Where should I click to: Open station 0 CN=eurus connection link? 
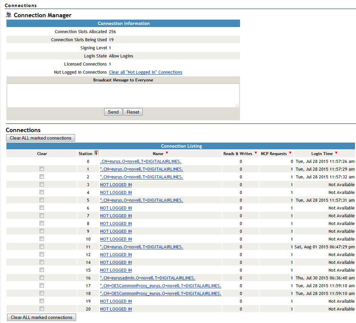141,161
